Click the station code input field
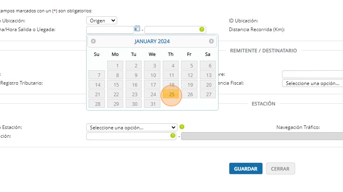Image resolution: width=343 pixels, height=192 pixels. pyautogui.click(x=128, y=136)
